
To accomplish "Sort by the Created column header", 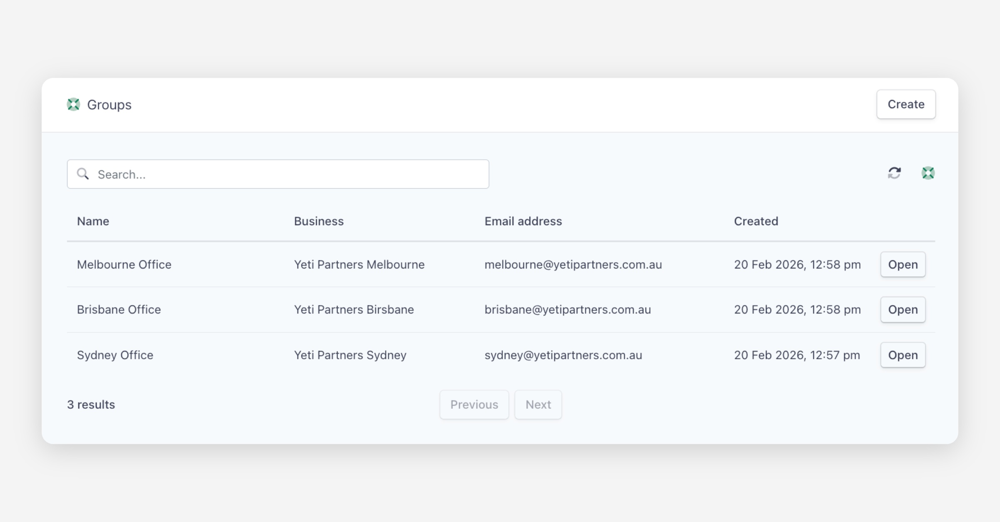I will 756,221.
